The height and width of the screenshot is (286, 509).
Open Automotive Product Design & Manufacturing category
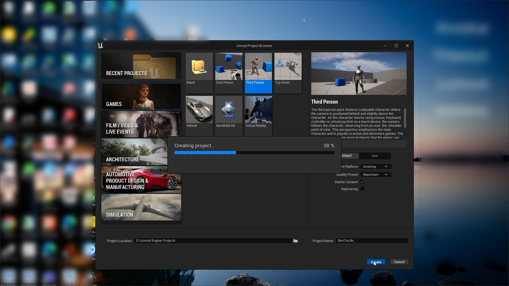[141, 180]
